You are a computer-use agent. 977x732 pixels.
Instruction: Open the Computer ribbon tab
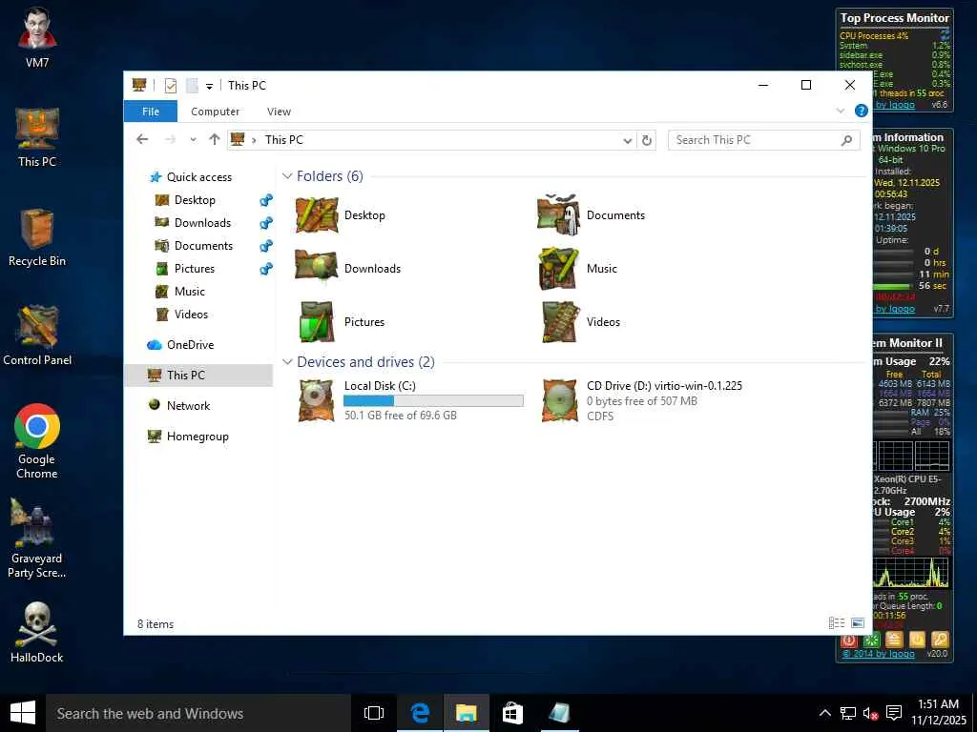coord(215,112)
